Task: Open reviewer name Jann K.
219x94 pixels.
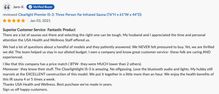Action: [19, 7]
